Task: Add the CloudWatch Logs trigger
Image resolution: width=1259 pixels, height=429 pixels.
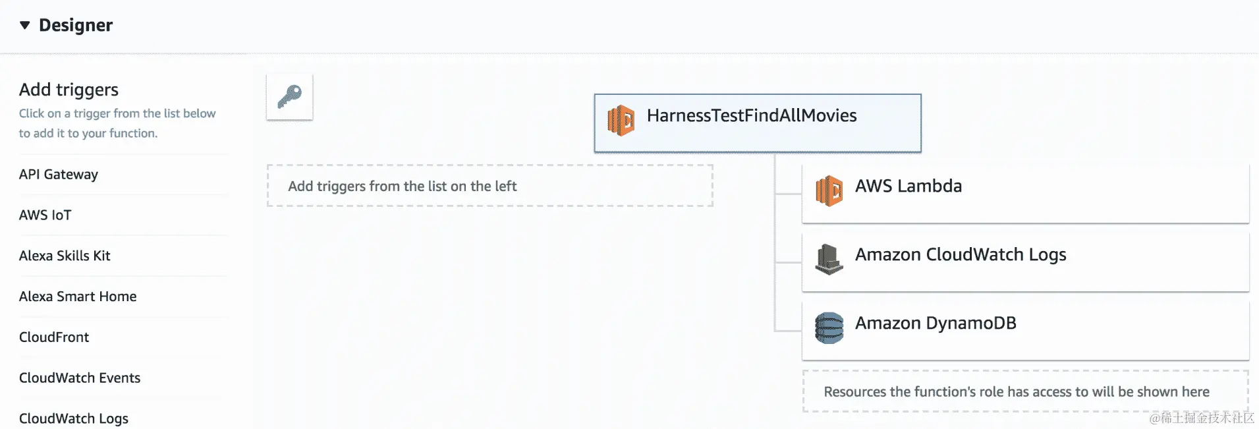Action: pyautogui.click(x=74, y=418)
